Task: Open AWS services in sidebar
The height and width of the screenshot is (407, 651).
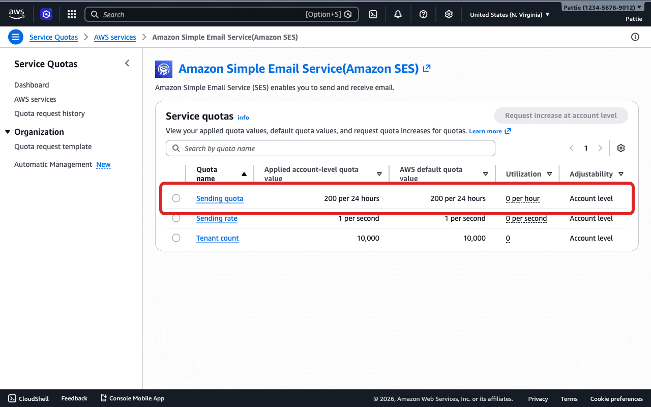Action: (35, 99)
